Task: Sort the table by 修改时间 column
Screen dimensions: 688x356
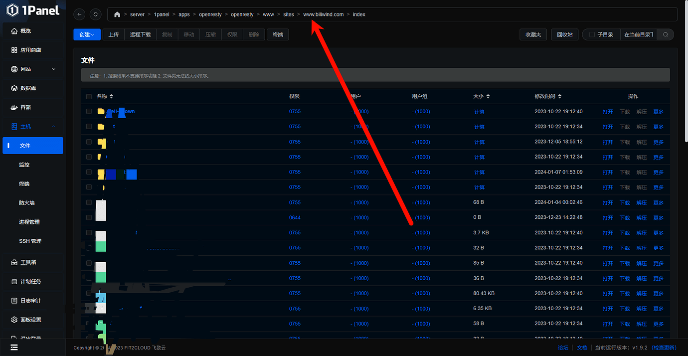Action: coord(548,96)
